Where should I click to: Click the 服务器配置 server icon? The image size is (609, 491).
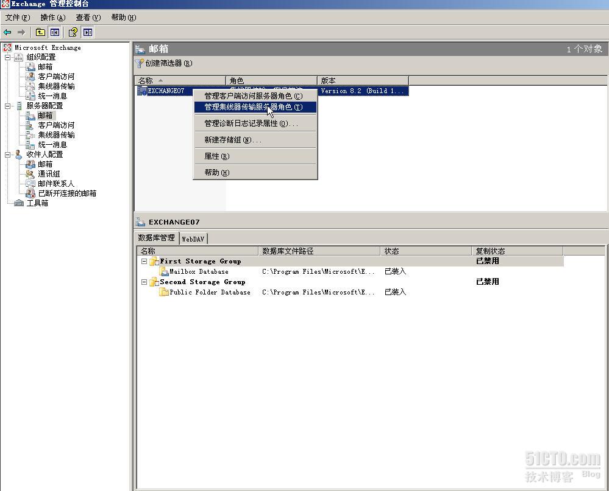19,106
